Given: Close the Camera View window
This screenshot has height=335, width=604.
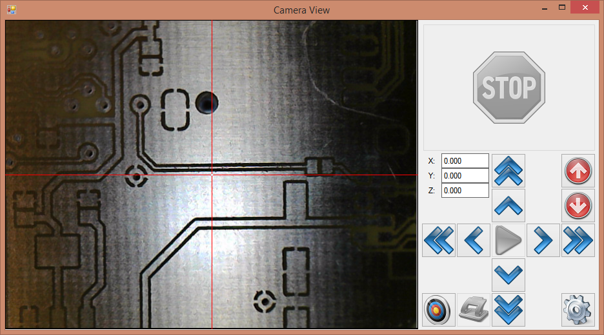Looking at the screenshot, I should [x=585, y=7].
